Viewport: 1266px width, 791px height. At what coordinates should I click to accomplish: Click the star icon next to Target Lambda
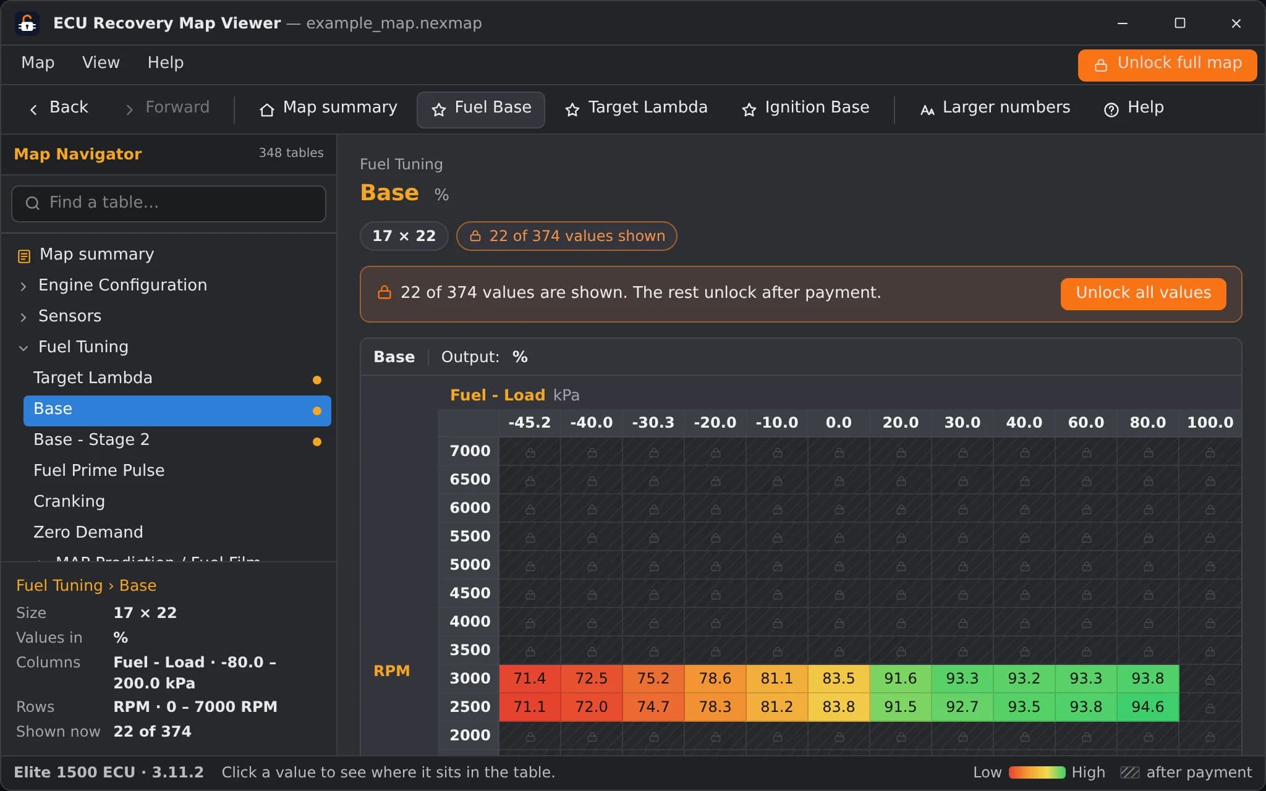(x=572, y=110)
